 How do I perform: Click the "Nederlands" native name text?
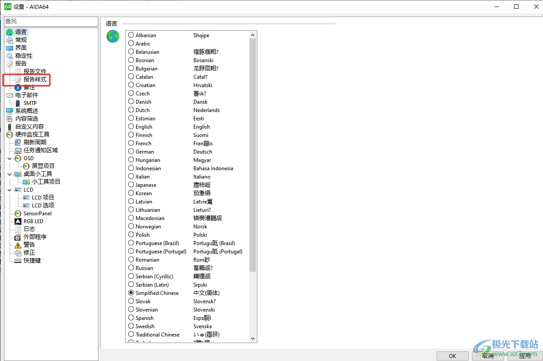(207, 110)
